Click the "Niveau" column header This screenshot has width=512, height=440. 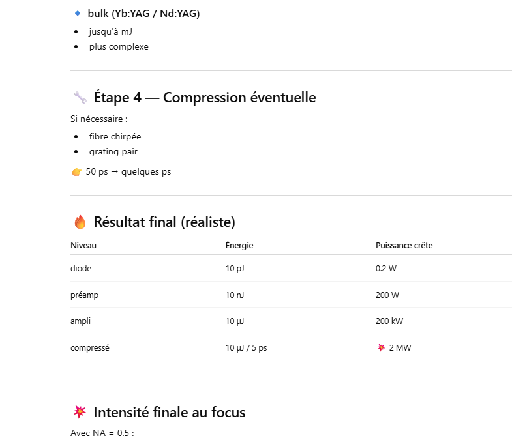(x=83, y=246)
